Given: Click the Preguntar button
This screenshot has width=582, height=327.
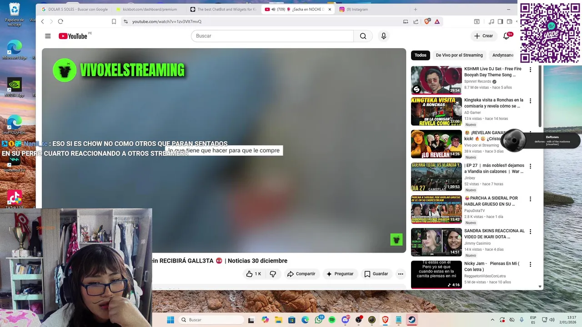Looking at the screenshot, I should (340, 274).
